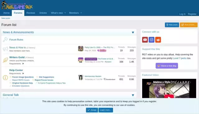Open Original Hardware Help subforum
Image resolution: width=199 pixels, height=114 pixels.
(x=22, y=83)
